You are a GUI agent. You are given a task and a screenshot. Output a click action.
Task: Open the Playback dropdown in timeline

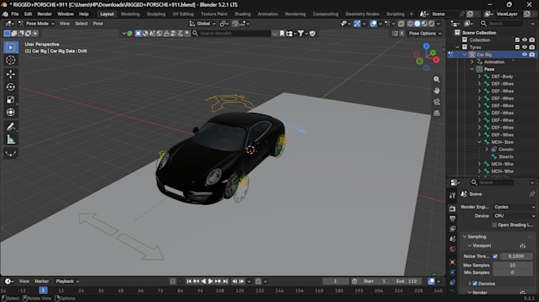(67, 281)
